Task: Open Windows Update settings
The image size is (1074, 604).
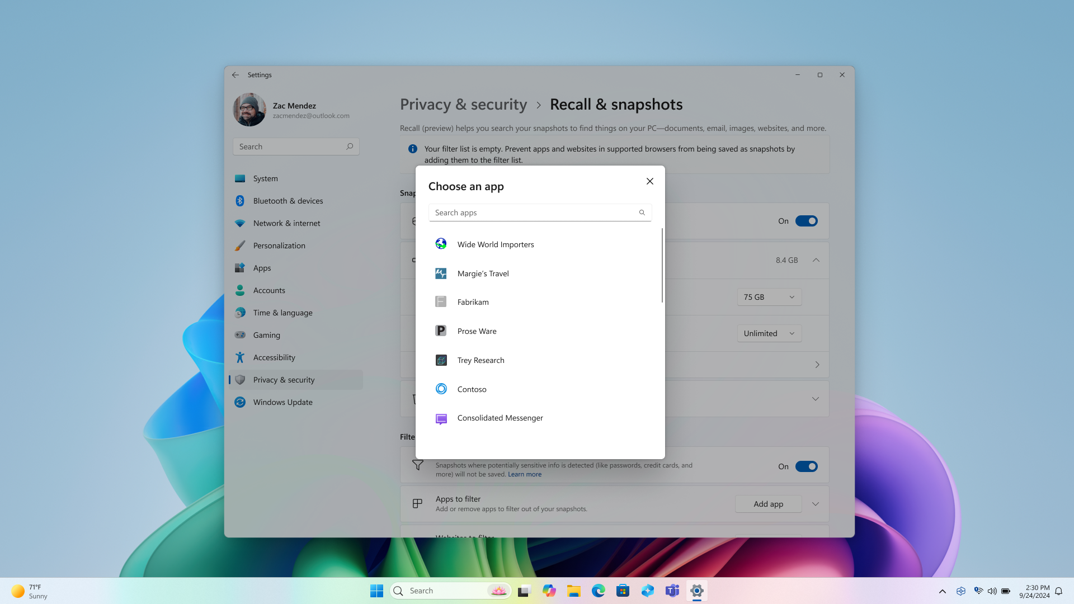Action: tap(282, 402)
